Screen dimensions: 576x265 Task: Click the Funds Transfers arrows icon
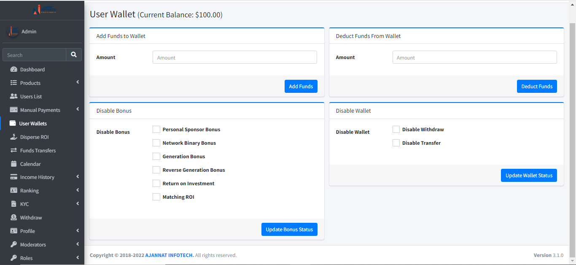coord(13,150)
